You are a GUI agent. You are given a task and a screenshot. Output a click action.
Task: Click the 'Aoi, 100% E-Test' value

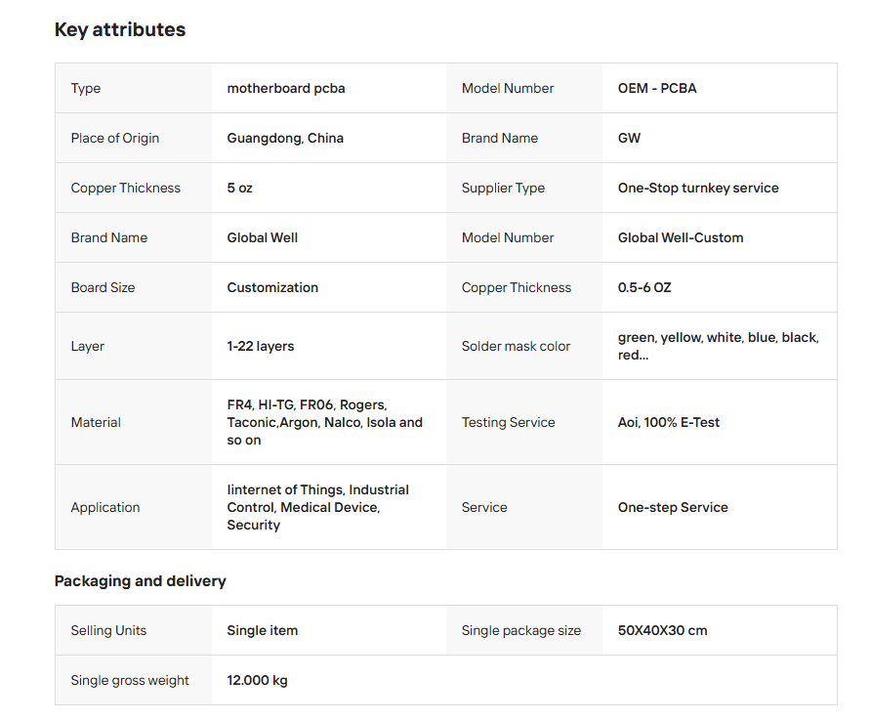669,422
